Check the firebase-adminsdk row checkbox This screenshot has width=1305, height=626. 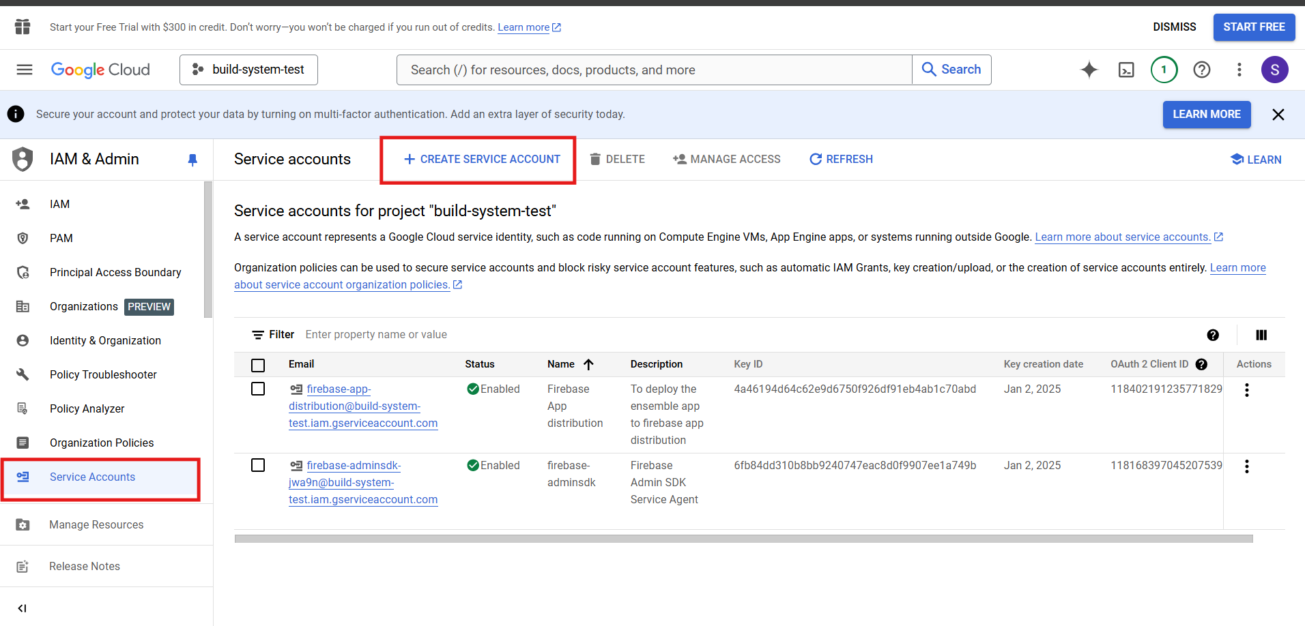(x=258, y=465)
